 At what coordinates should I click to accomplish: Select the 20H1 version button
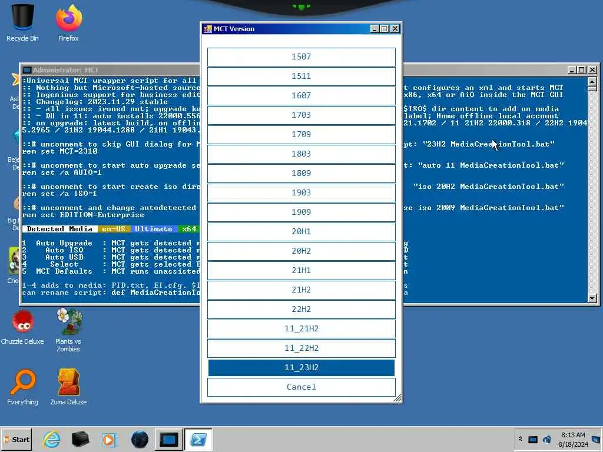301,231
